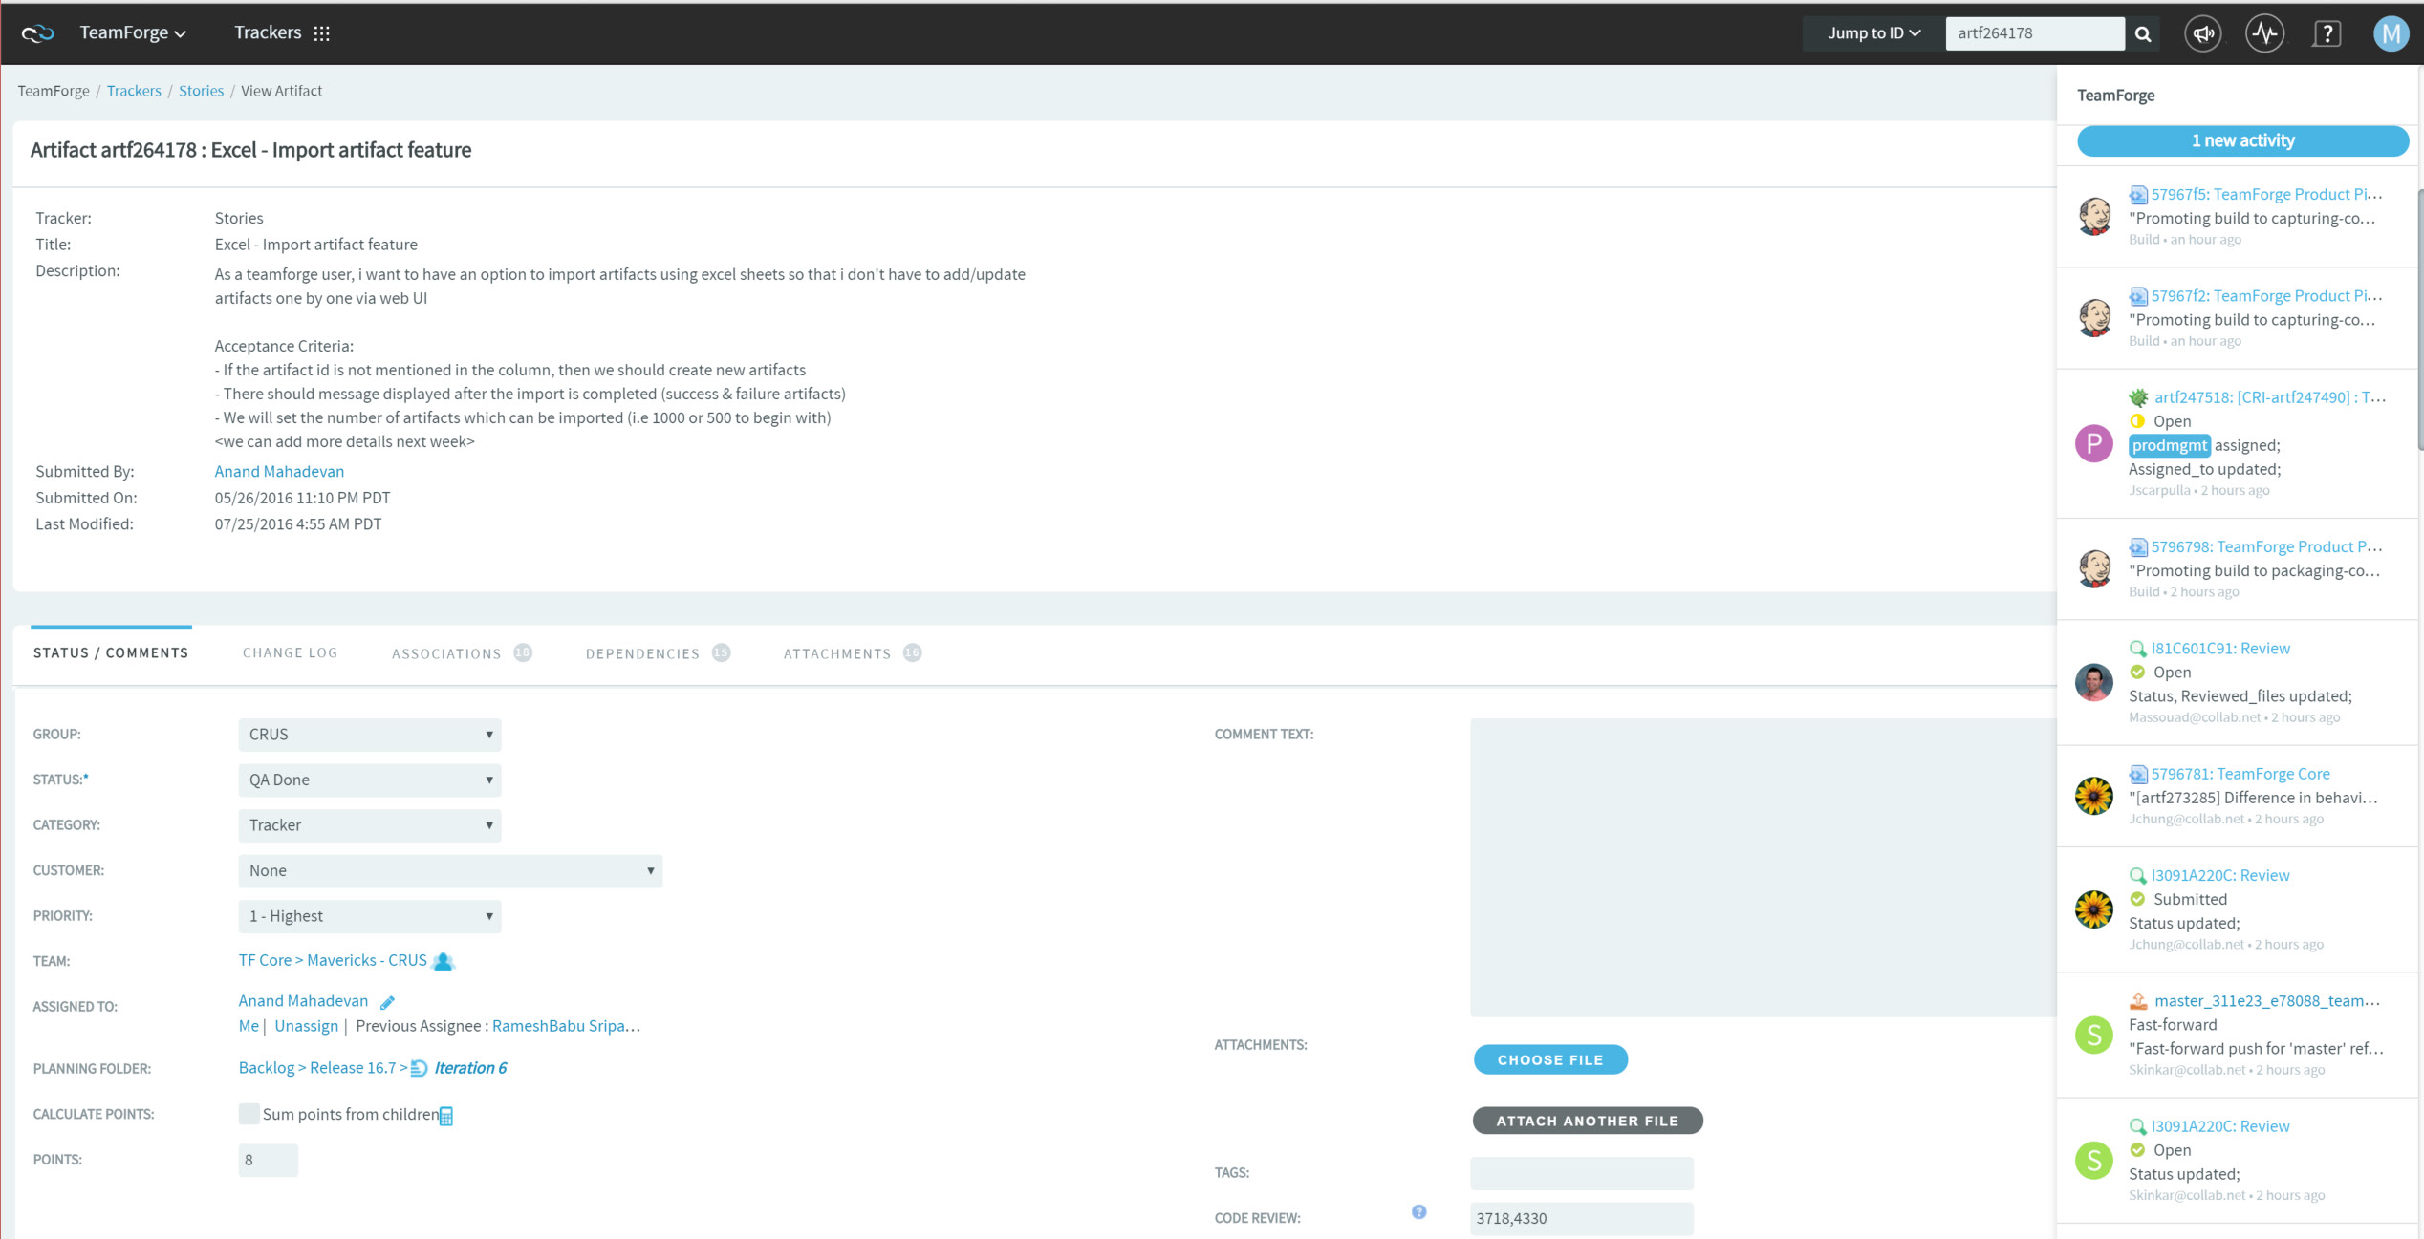Enable Sum points from children checkbox
Image resolution: width=2424 pixels, height=1239 pixels.
pos(249,1113)
